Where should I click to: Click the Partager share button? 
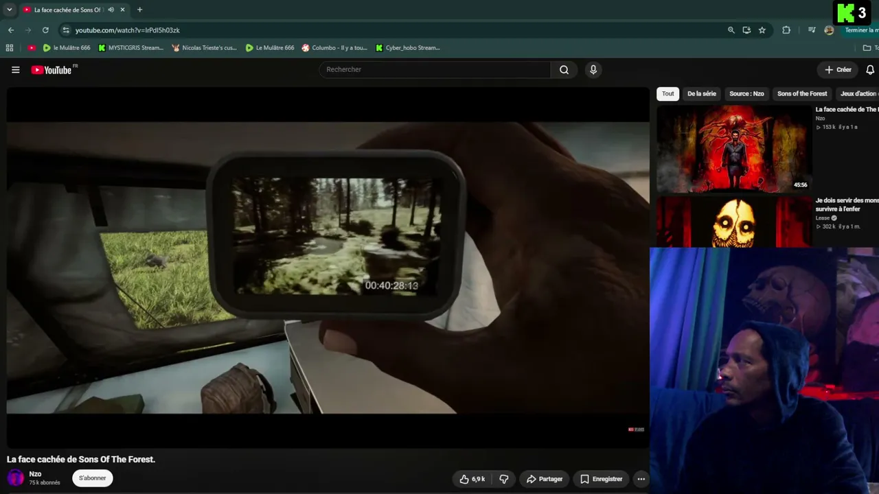coord(544,479)
